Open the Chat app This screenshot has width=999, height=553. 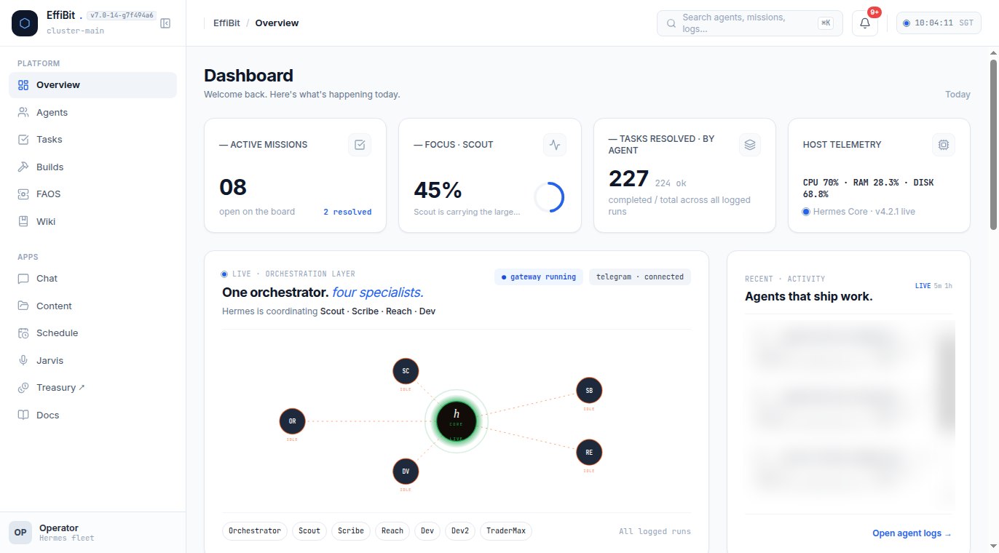[92, 279]
